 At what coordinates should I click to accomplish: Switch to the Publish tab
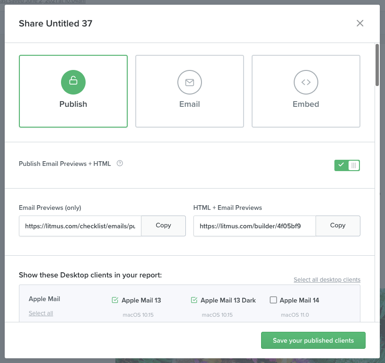click(x=73, y=91)
